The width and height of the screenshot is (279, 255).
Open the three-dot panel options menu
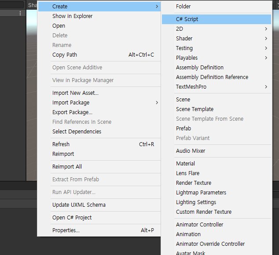point(20,13)
